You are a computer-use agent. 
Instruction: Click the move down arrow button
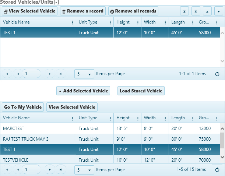[x=219, y=11]
